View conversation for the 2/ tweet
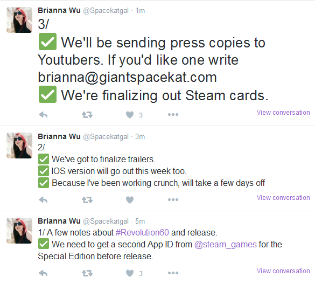The width and height of the screenshot is (315, 284). click(x=283, y=198)
